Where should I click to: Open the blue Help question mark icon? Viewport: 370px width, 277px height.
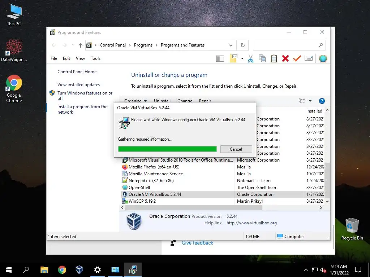coord(322,101)
